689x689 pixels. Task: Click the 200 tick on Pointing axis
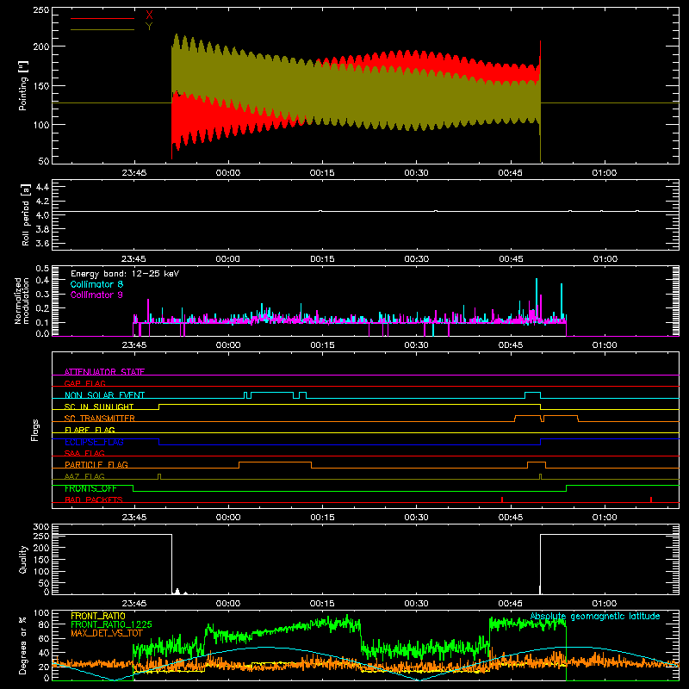pos(41,47)
